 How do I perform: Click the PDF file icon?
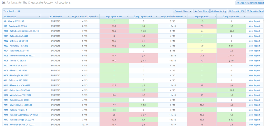(x=230, y=11)
